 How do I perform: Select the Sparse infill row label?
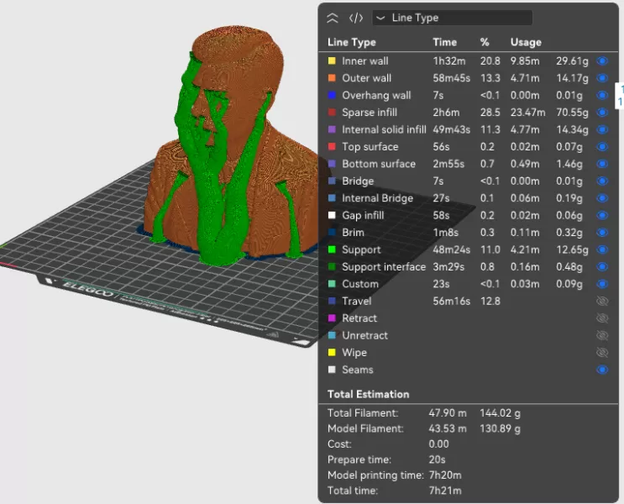370,113
